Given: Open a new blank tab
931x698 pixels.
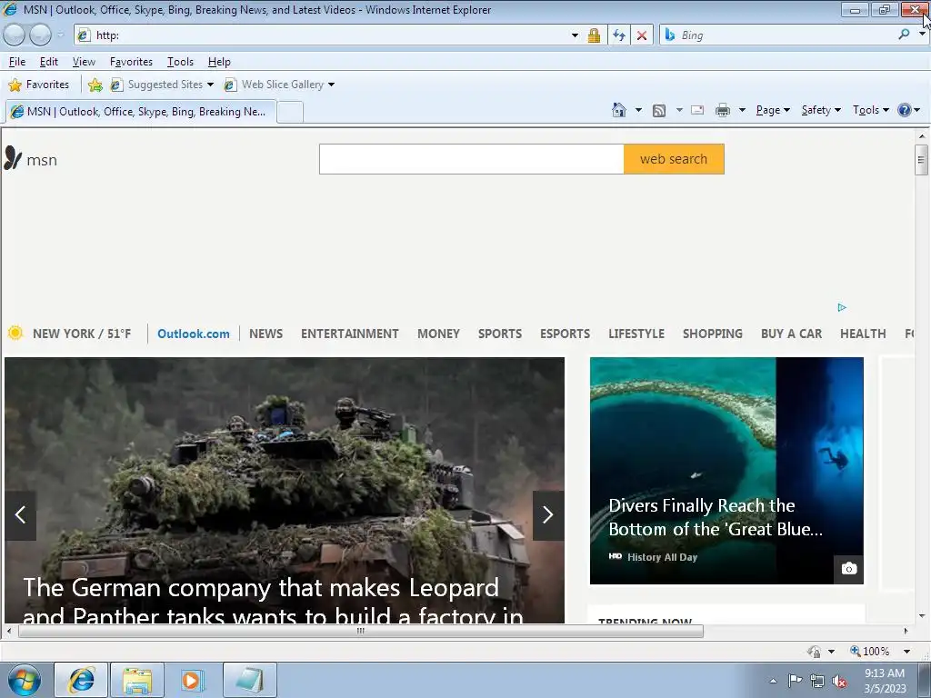Looking at the screenshot, I should [x=290, y=112].
